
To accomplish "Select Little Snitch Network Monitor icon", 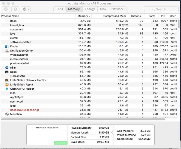I will coord(7,80).
